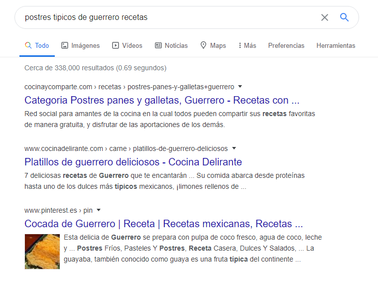Open the Platillos de guerrero deliciosos result
Viewport: 378px width, 282px height.
tap(133, 162)
